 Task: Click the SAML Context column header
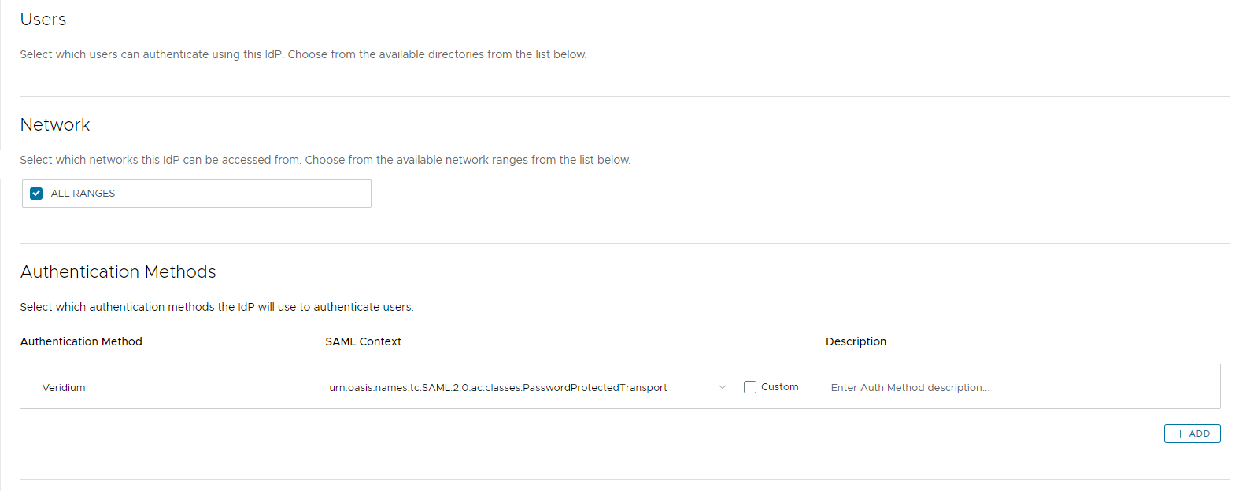[x=363, y=341]
